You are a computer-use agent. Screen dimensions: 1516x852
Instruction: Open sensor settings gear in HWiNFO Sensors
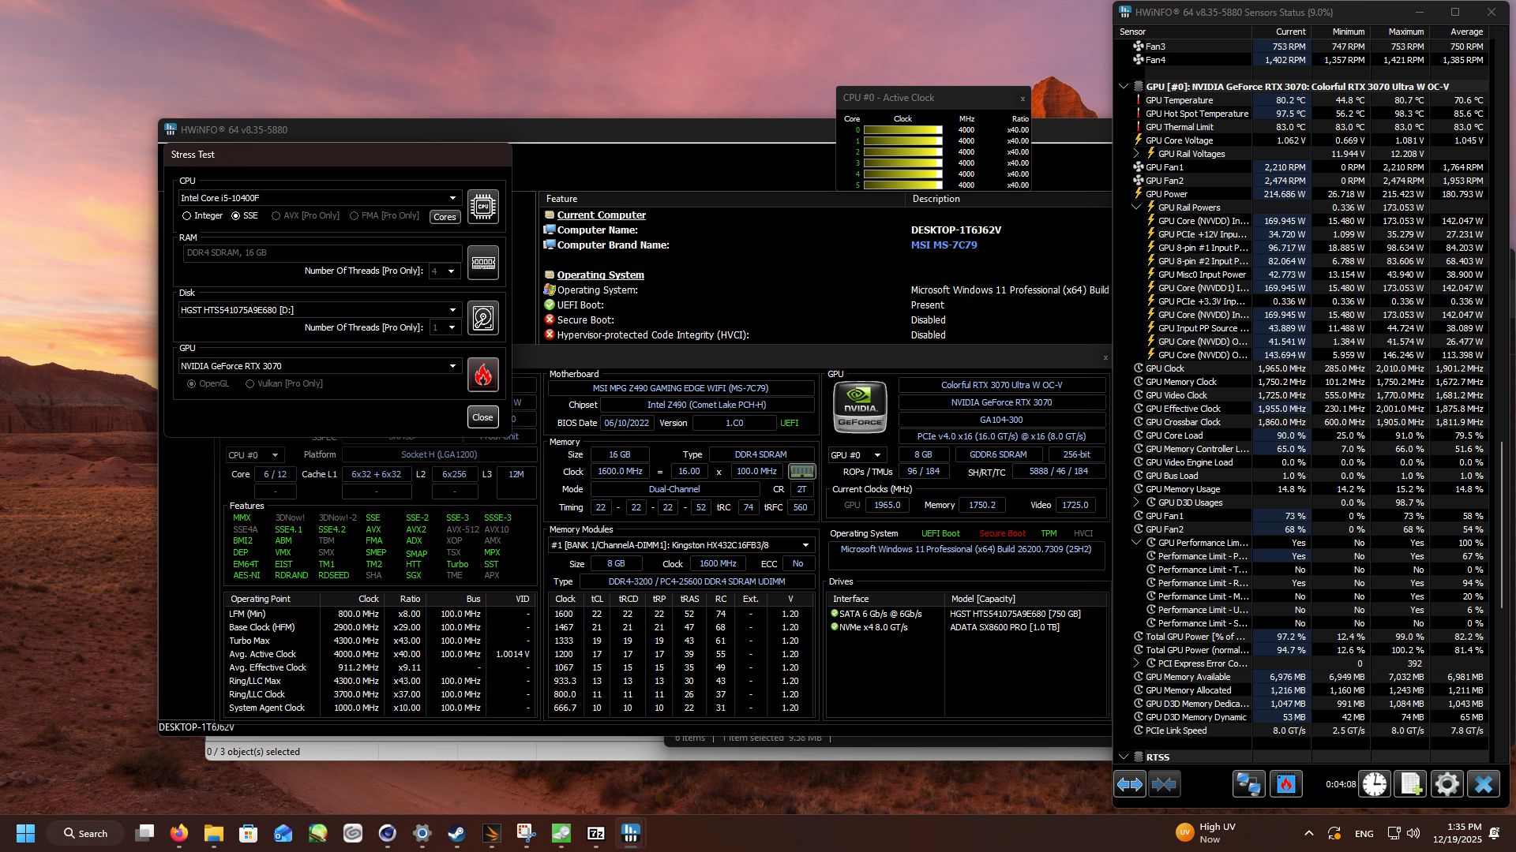tap(1447, 784)
